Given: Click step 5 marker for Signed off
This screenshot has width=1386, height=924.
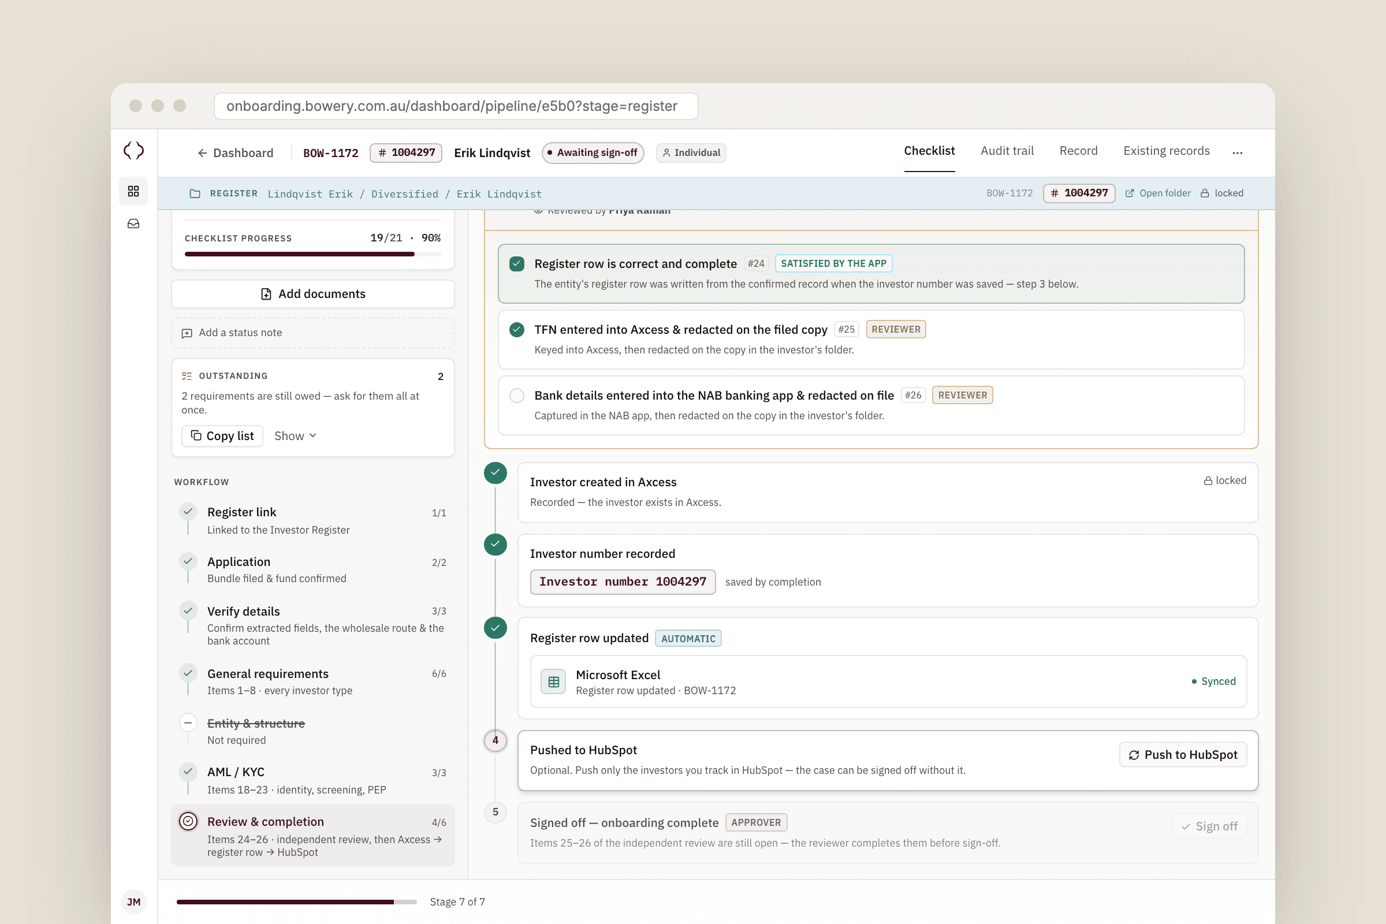Looking at the screenshot, I should tap(495, 812).
